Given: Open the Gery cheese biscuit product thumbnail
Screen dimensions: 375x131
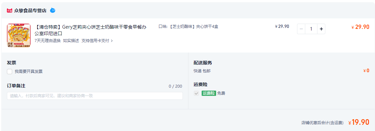Looking at the screenshot, I should coord(19,35).
